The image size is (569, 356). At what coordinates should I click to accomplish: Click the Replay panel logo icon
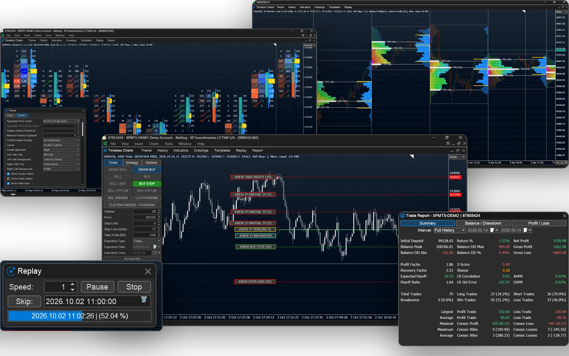pyautogui.click(x=11, y=271)
